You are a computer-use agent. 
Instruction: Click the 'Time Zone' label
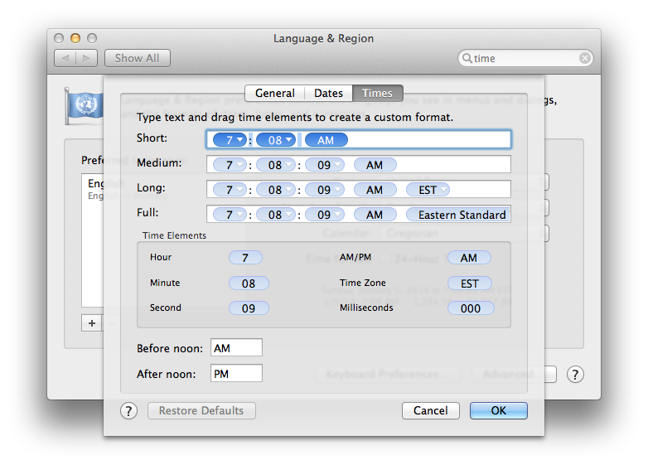tap(362, 283)
